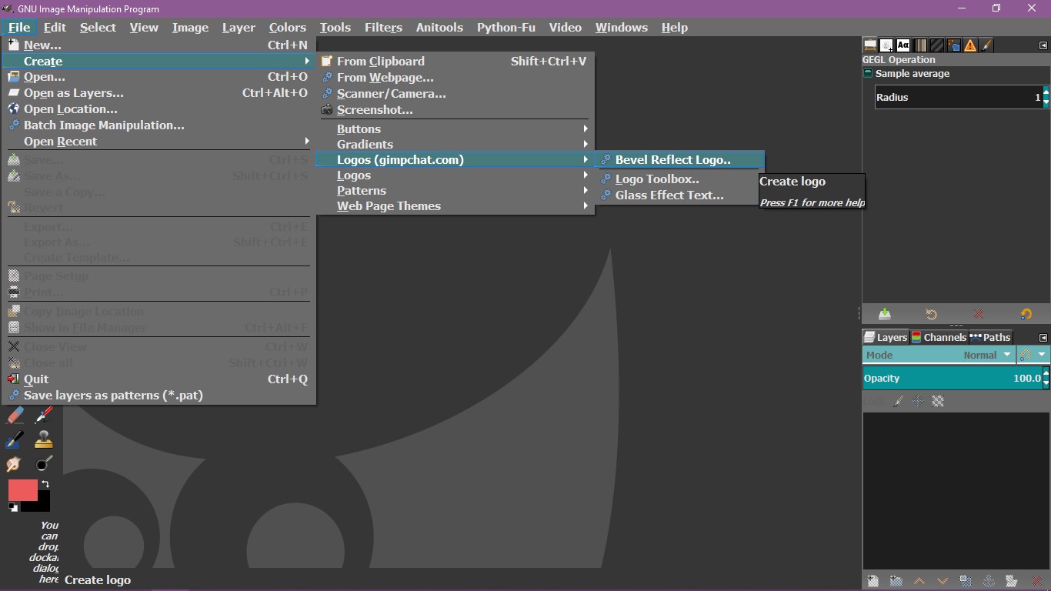Reset tool options to default values

click(x=1026, y=314)
